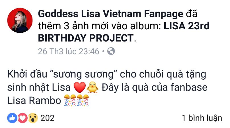
Task: Click the baby chick emoji in the post
Action: [x=93, y=87]
